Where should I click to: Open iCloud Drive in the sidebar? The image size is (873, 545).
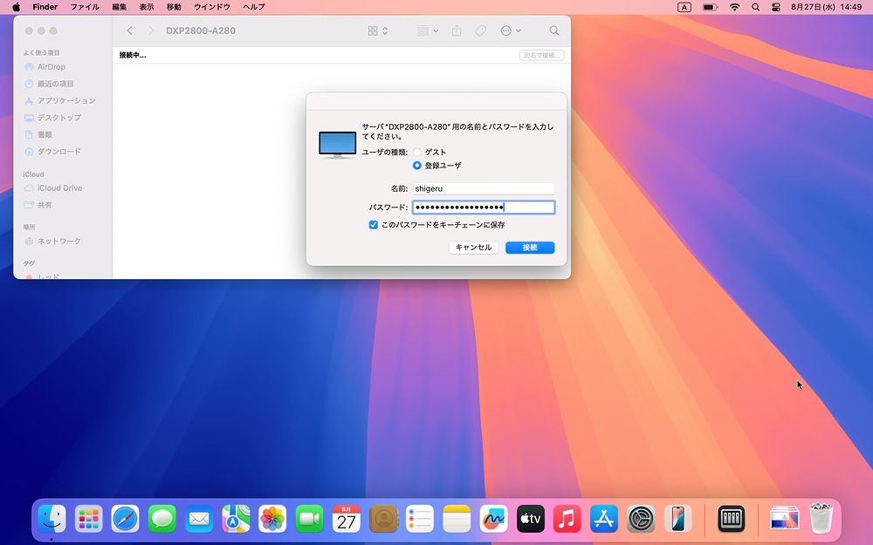click(59, 188)
